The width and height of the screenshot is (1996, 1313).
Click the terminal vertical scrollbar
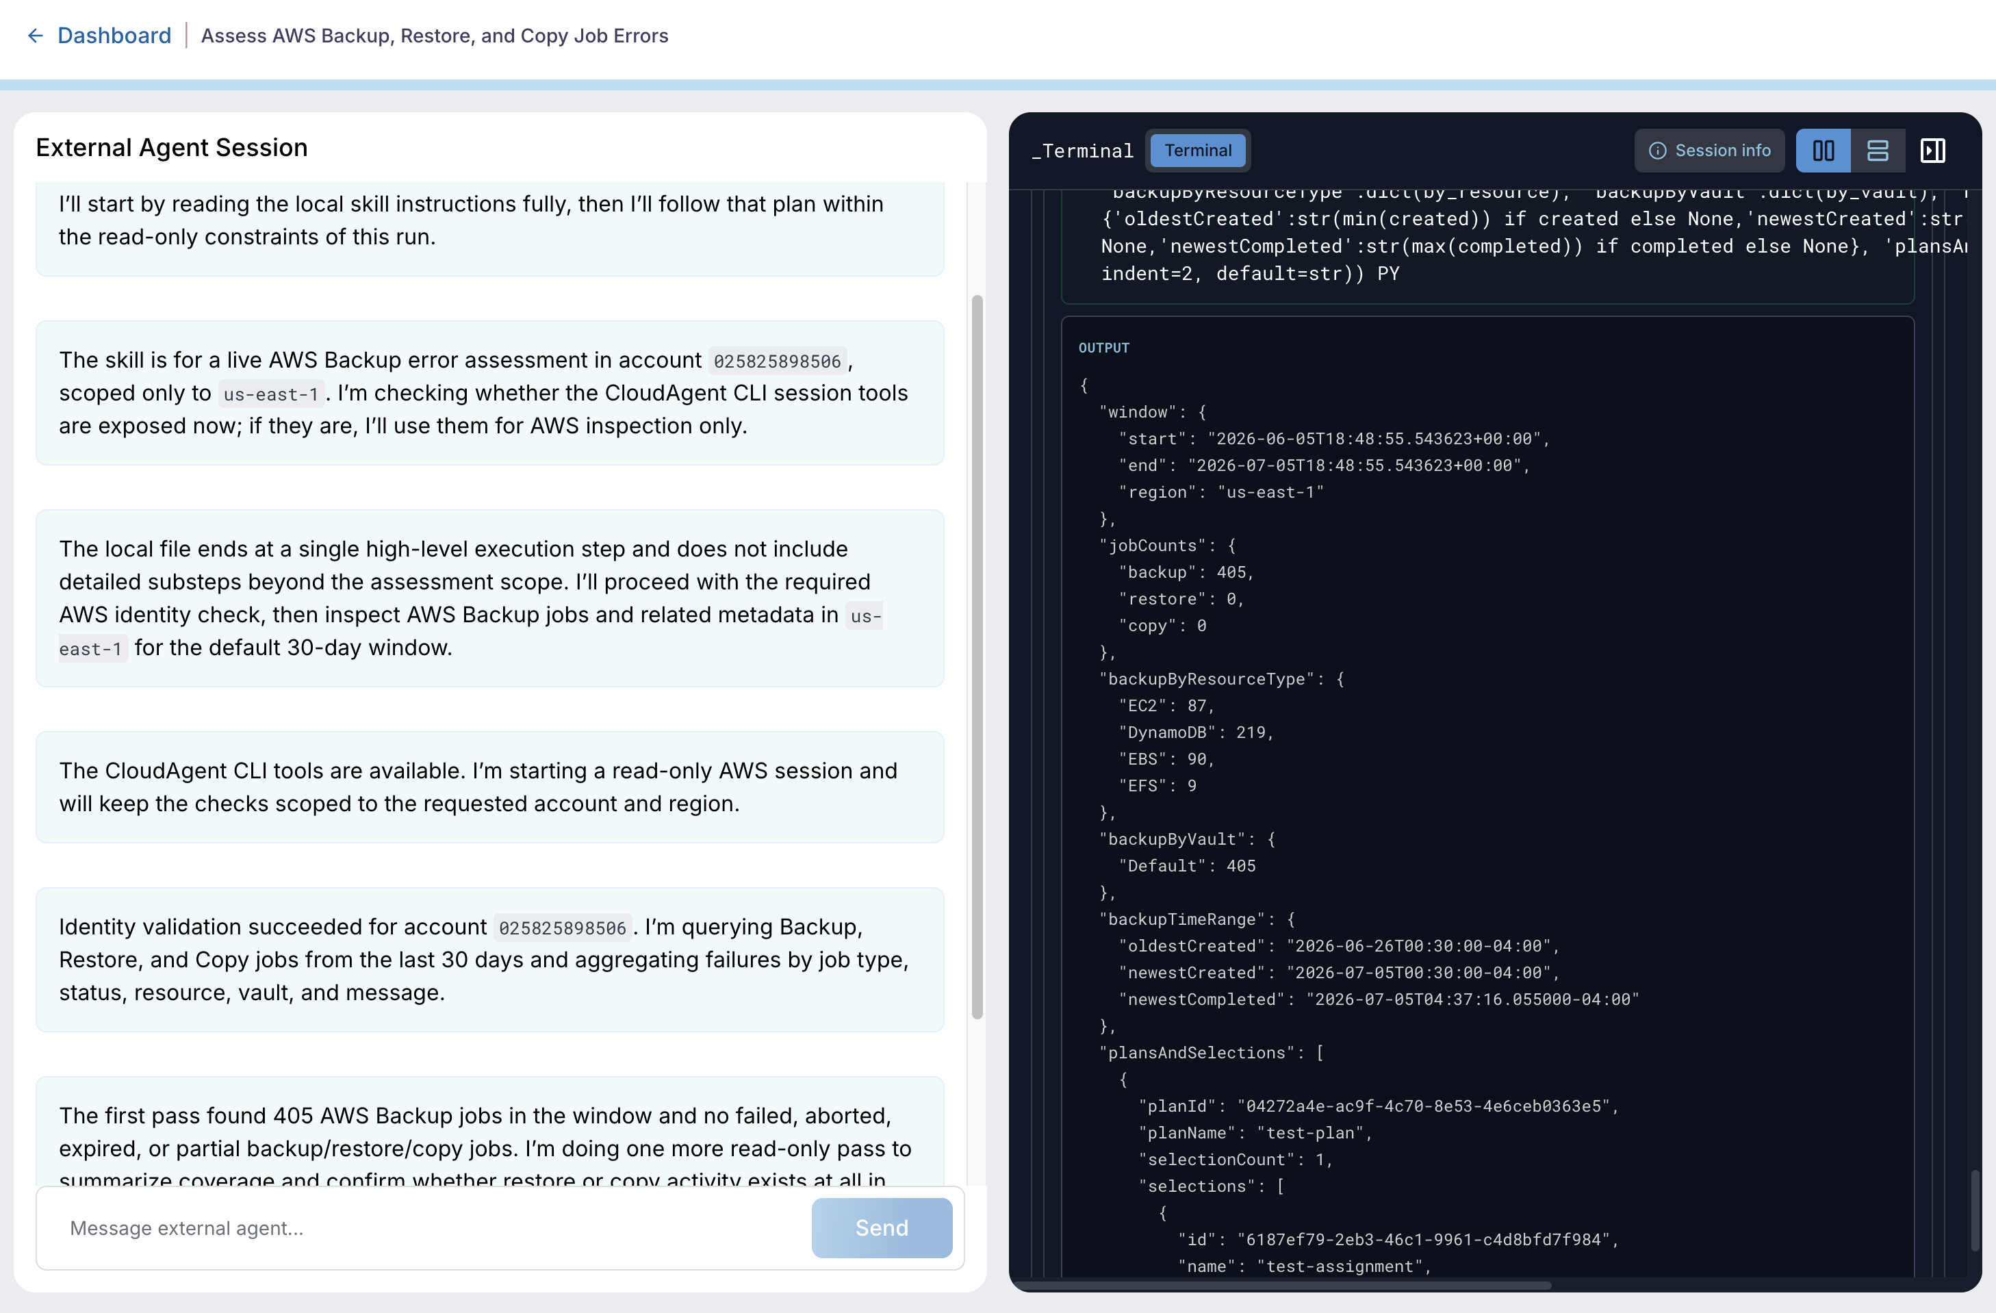pos(1974,1210)
